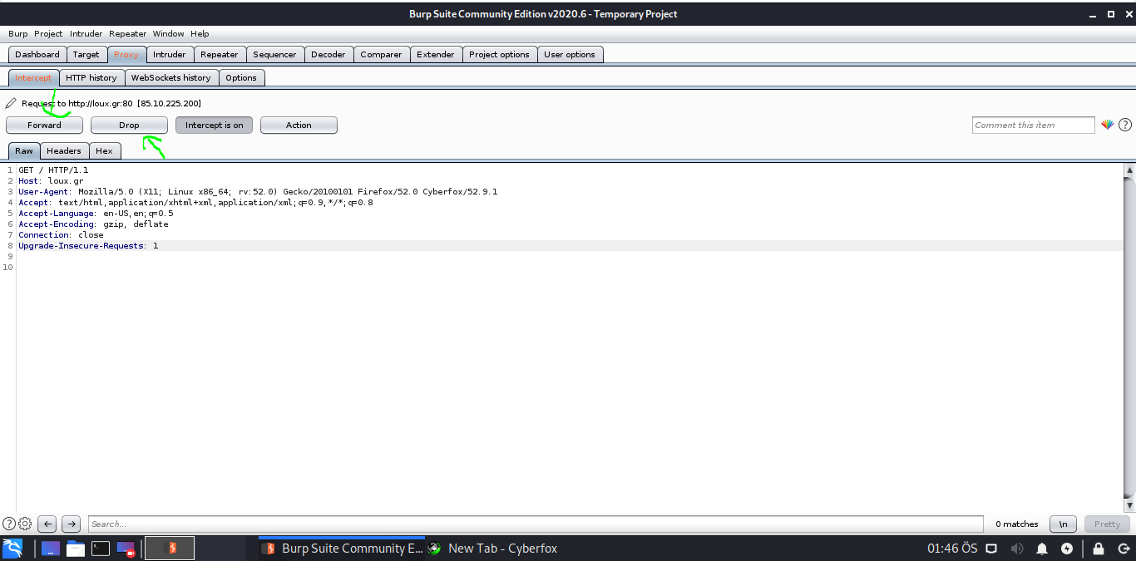The image size is (1136, 561).
Task: Go to previous search match arrow
Action: [x=47, y=524]
